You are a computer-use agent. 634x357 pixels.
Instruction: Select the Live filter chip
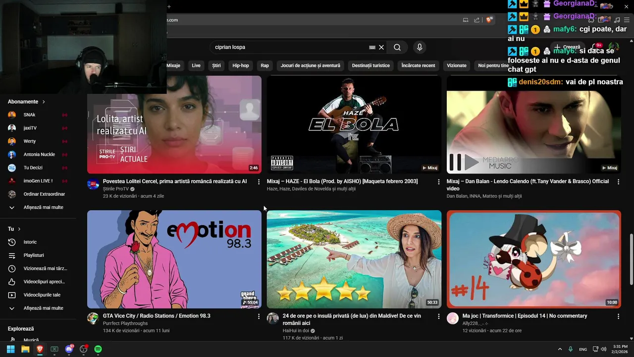click(196, 65)
